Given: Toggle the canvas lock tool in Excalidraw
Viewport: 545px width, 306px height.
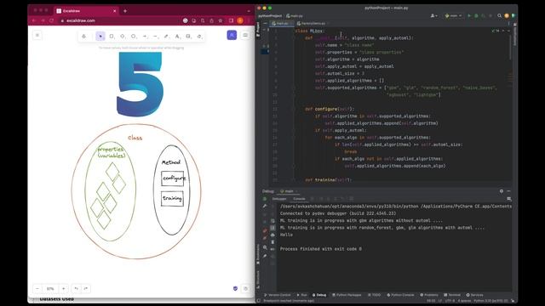Looking at the screenshot, I should point(83,36).
